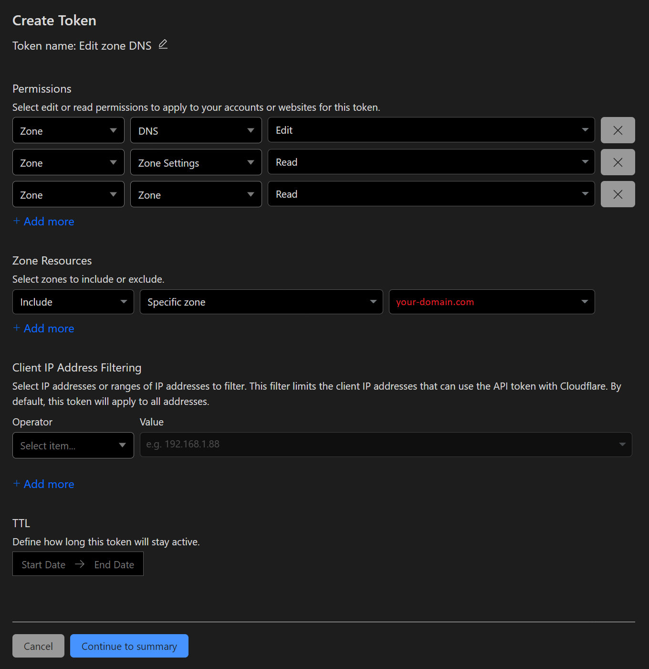Open the DNS permission type dropdown
Image resolution: width=649 pixels, height=669 pixels.
(x=196, y=130)
